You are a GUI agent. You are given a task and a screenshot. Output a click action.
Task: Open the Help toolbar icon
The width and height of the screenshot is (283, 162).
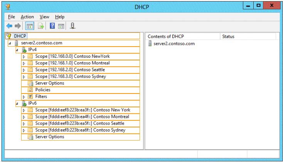point(52,26)
